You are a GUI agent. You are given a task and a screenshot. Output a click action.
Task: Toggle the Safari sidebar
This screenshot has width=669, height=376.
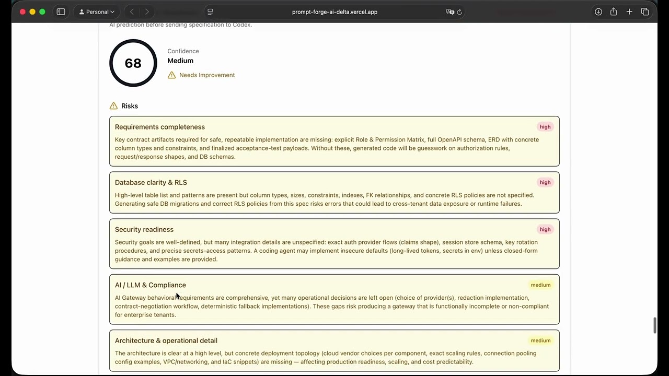point(61,11)
